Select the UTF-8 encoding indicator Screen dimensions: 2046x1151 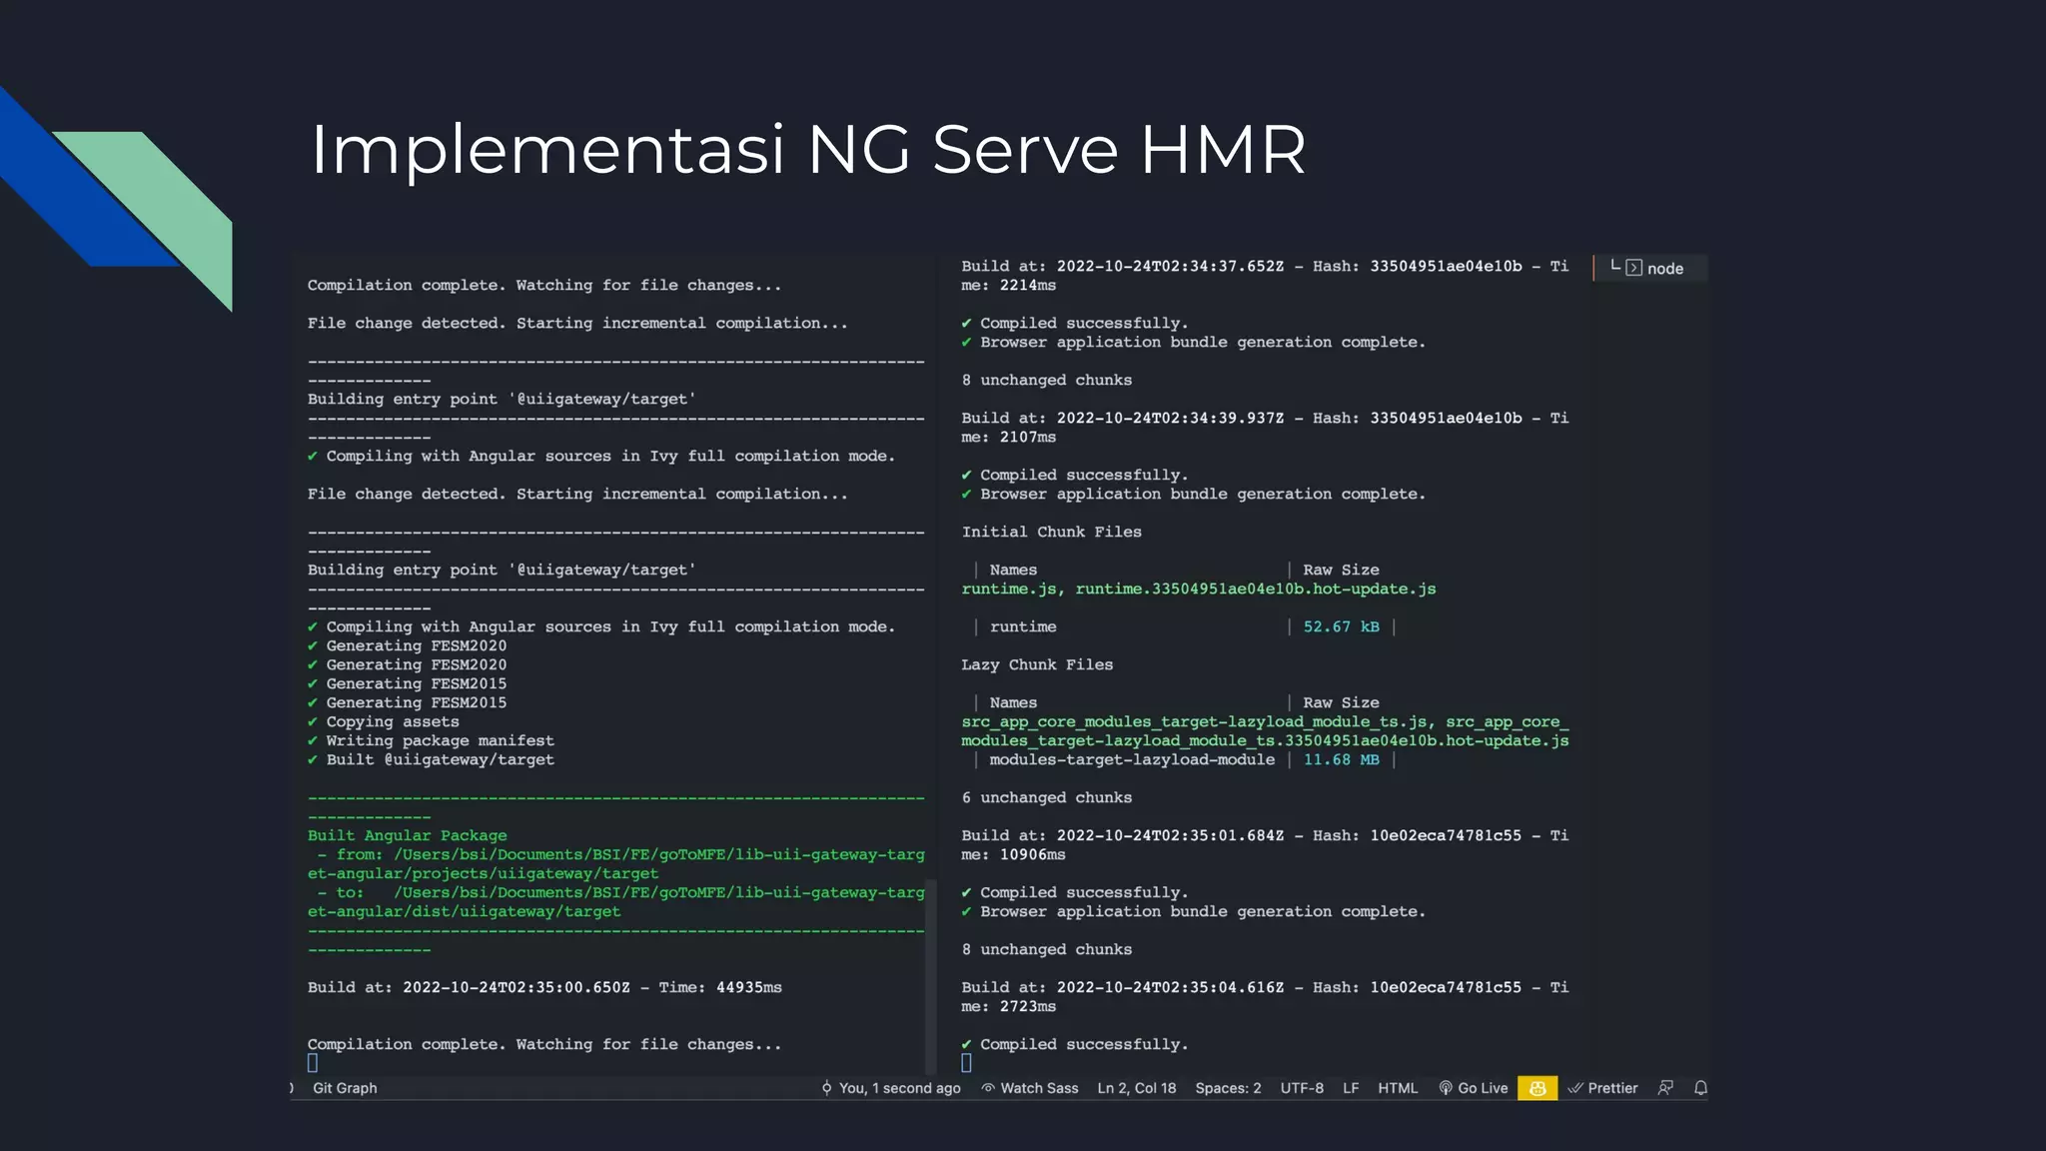[1302, 1088]
